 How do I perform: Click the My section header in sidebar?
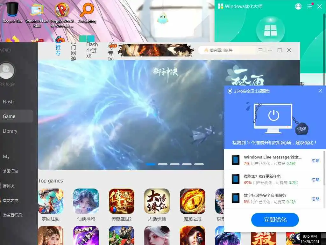[6, 156]
